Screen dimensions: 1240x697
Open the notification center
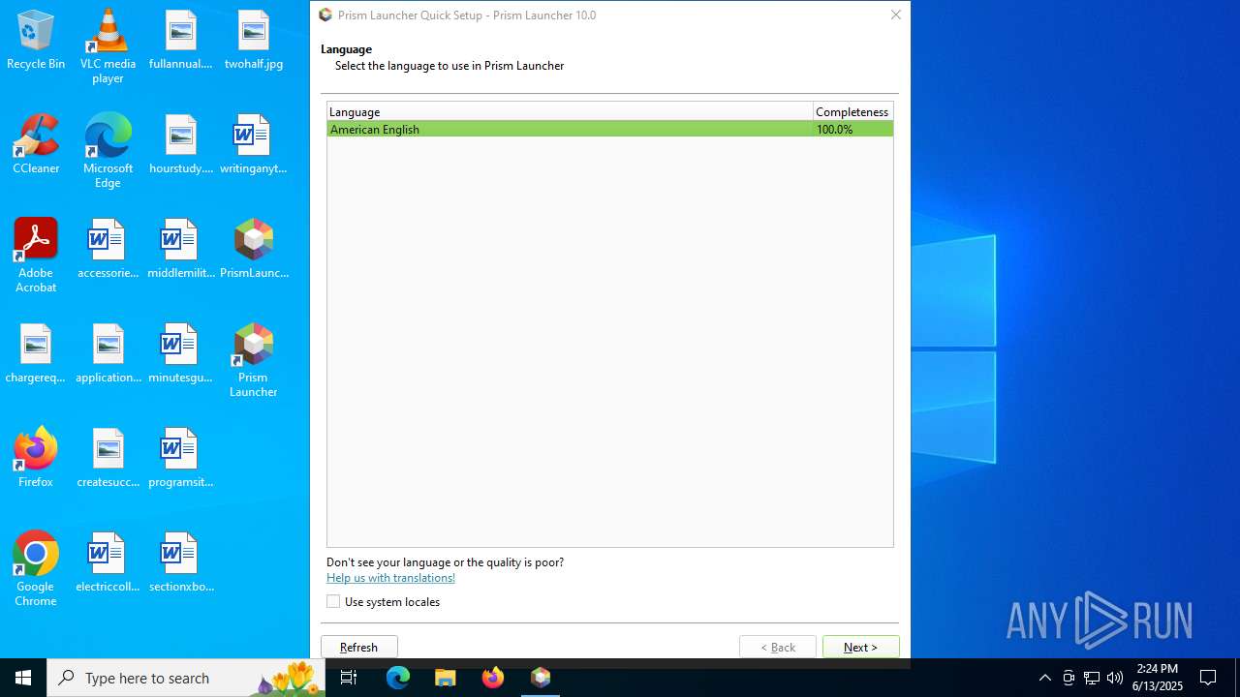click(x=1208, y=678)
